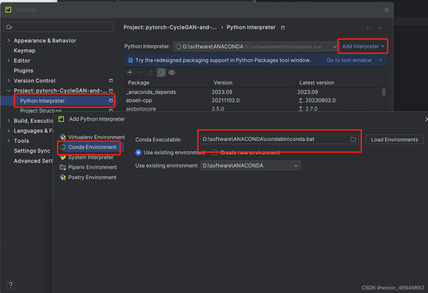Click the packages table scrollbar
Screen dimensions: 428x293
click(x=384, y=92)
